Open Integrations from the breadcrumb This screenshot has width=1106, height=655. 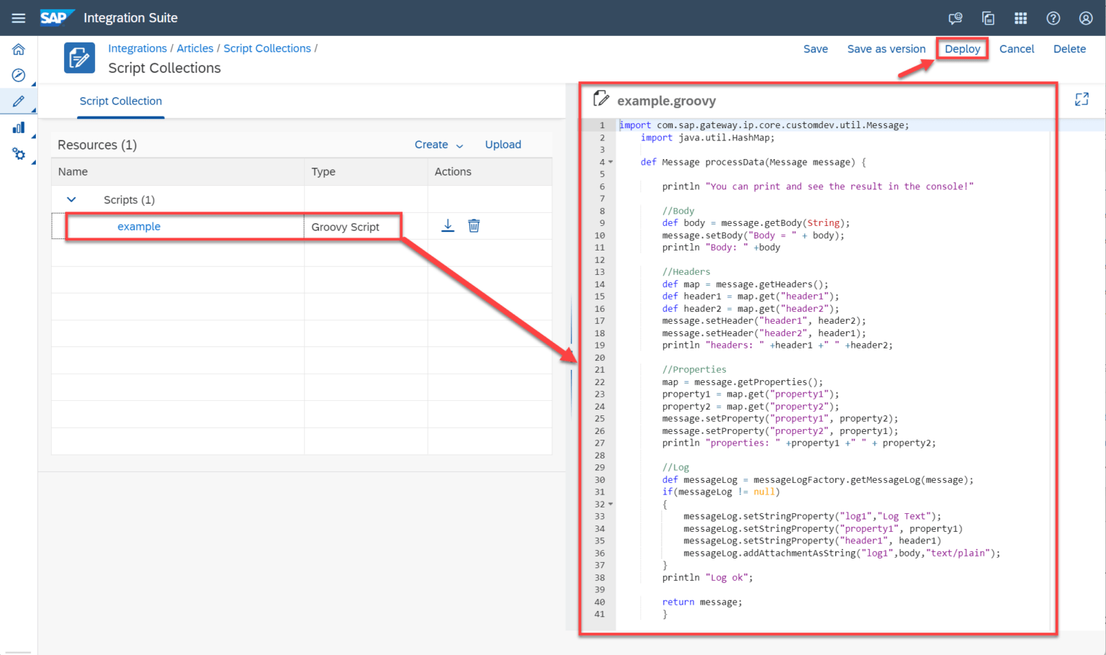138,48
